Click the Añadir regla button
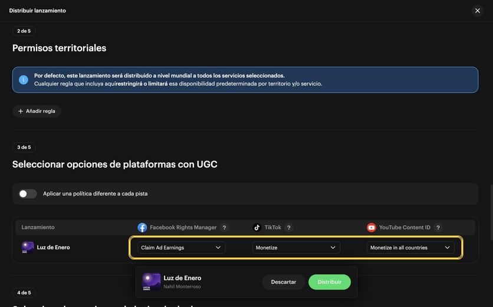The height and width of the screenshot is (307, 493). [x=37, y=111]
